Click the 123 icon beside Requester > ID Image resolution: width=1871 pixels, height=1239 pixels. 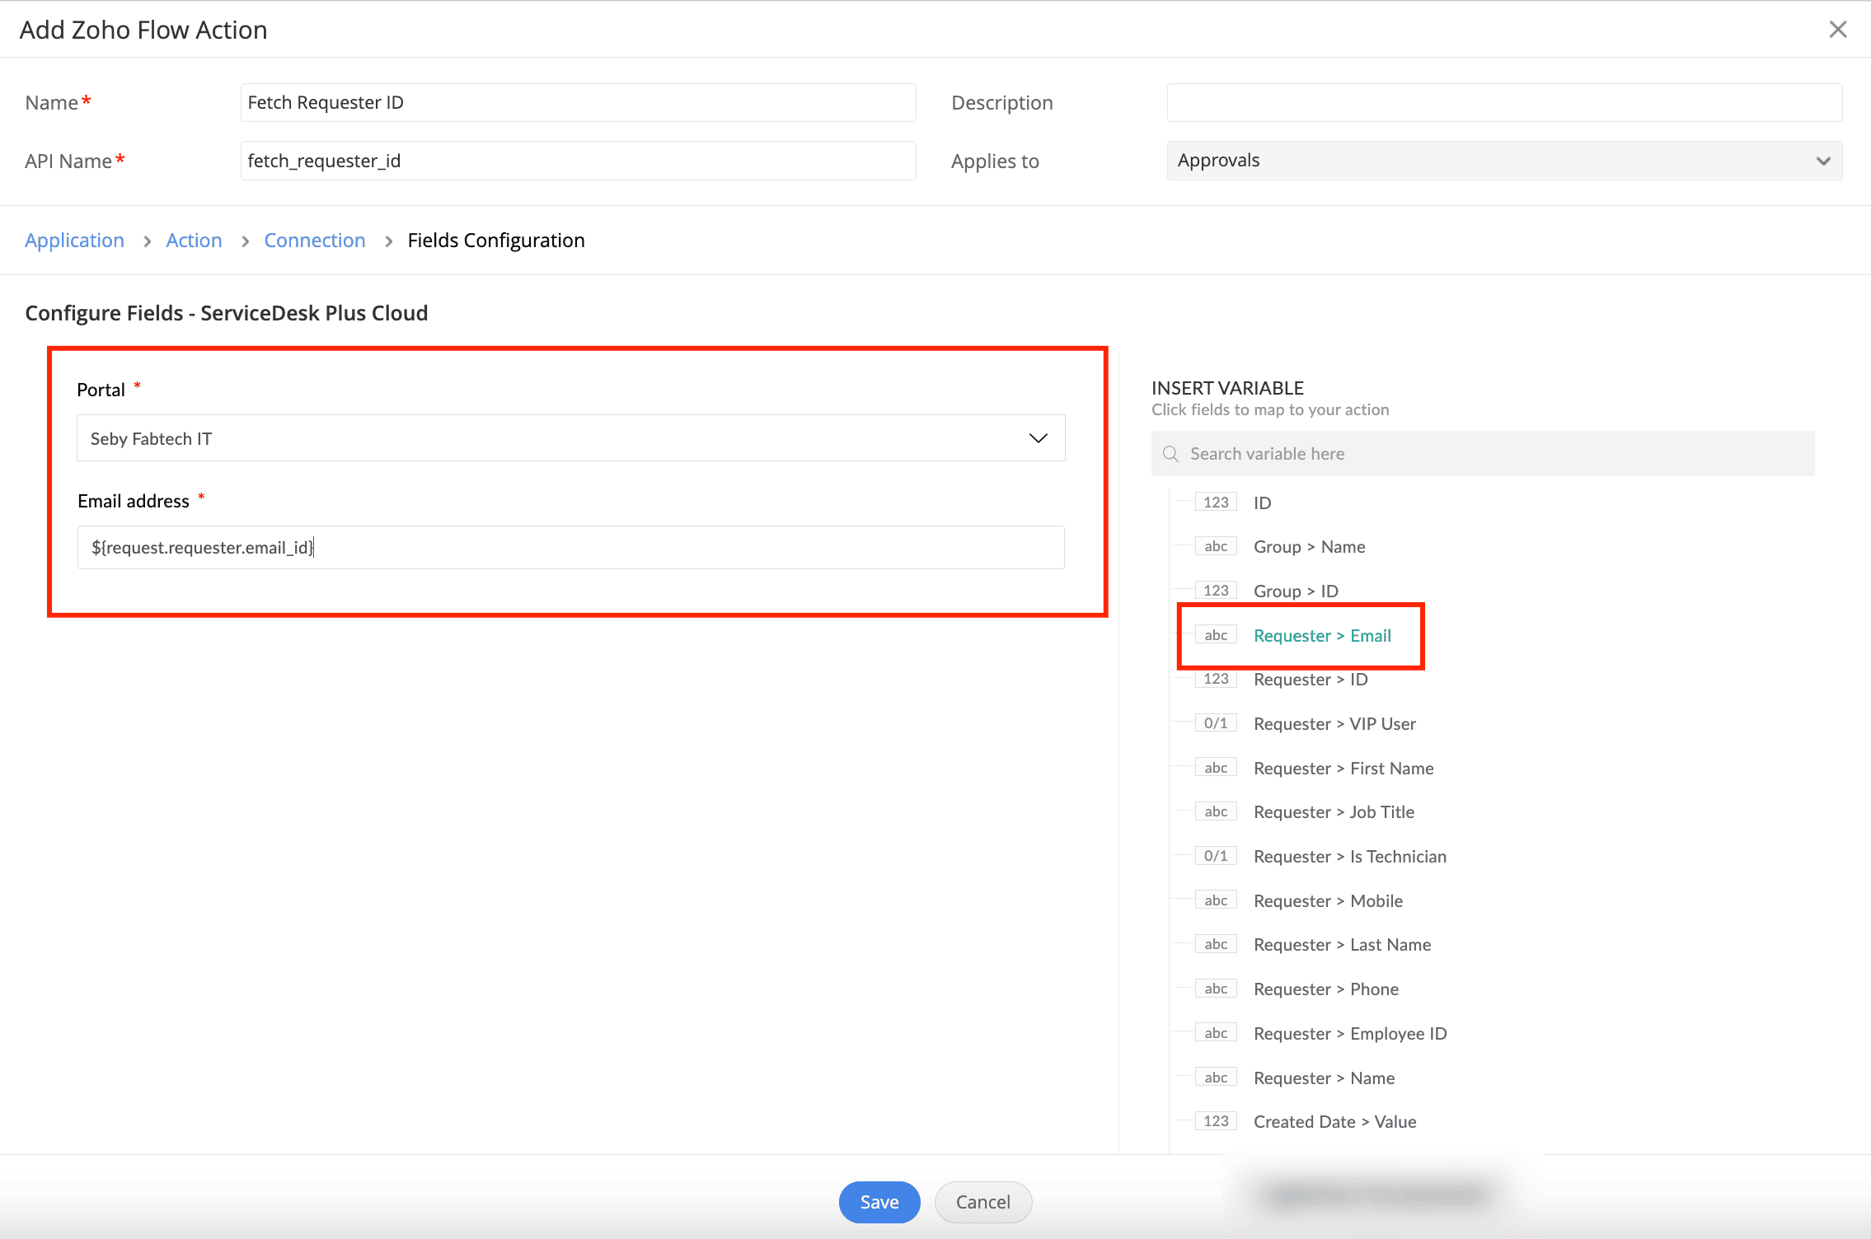(1215, 680)
